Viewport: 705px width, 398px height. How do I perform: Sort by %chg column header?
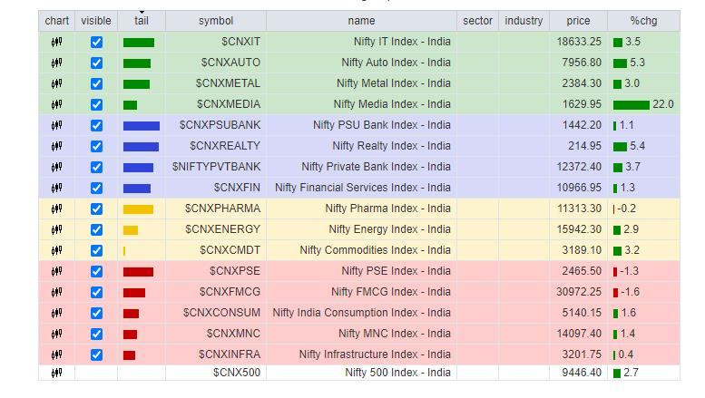coord(646,21)
